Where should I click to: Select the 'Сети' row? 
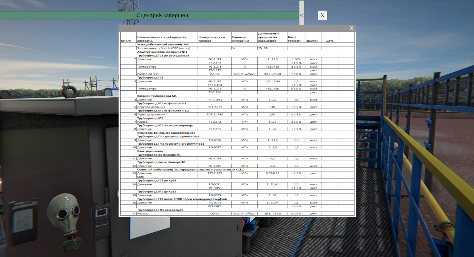237,177
